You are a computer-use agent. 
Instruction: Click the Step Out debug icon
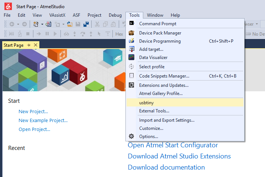click(x=91, y=34)
